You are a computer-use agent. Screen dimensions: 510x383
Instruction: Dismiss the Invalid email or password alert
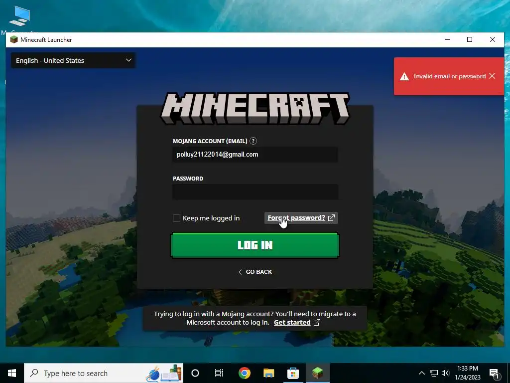[492, 76]
